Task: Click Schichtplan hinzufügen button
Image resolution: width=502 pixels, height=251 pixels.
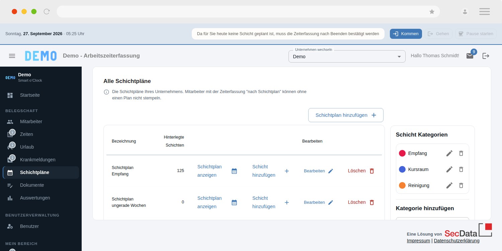Action: coord(346,115)
